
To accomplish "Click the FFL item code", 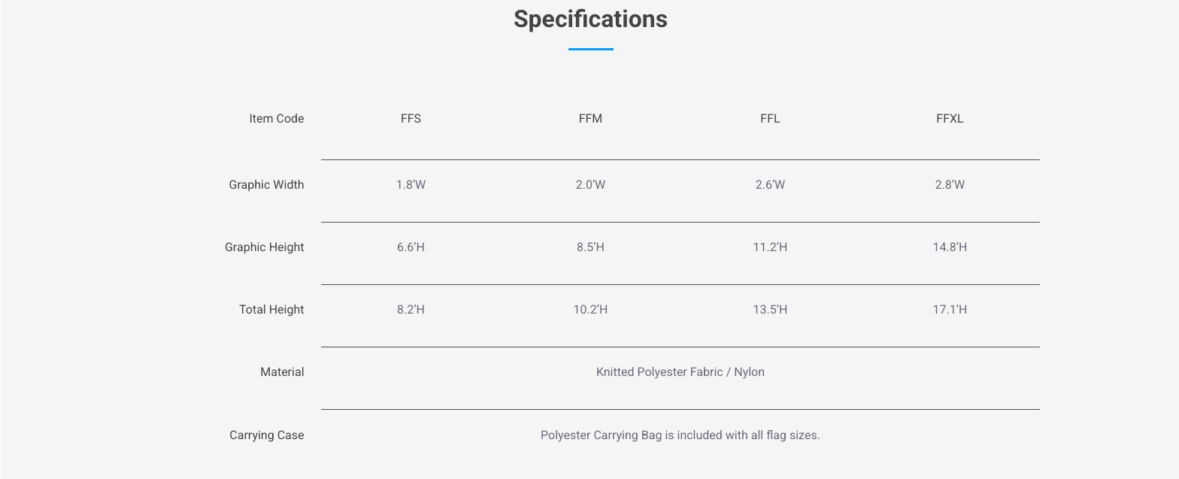I will [x=770, y=119].
